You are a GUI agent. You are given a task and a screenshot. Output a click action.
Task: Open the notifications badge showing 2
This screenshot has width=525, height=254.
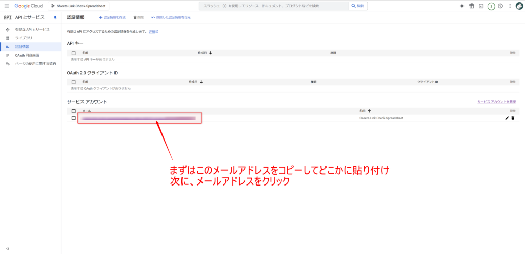point(491,6)
